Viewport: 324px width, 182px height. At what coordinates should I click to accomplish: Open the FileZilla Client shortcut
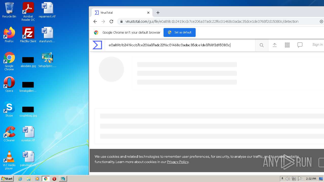pos(28,35)
